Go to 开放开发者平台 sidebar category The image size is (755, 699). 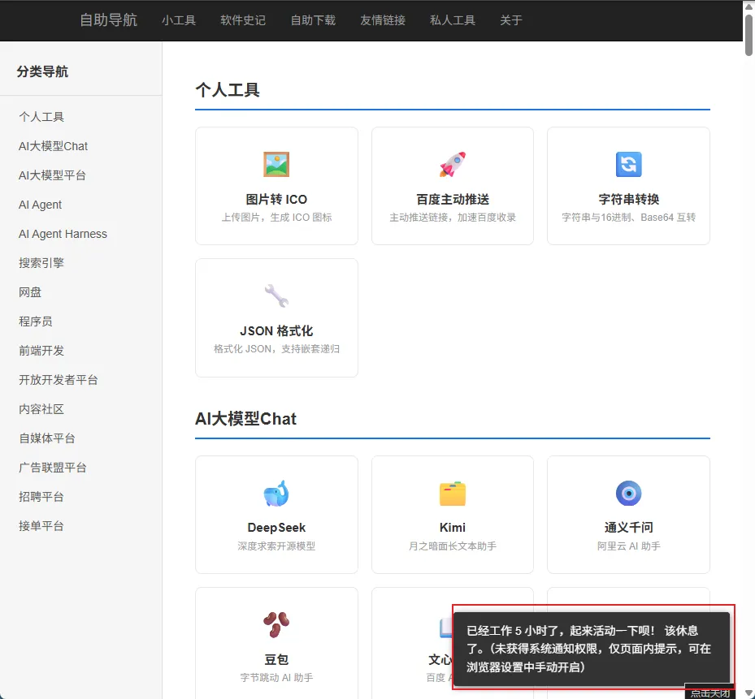coord(59,380)
